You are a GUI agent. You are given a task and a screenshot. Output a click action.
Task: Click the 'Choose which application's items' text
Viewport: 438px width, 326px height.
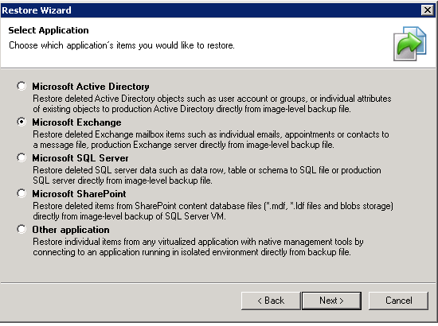coord(122,45)
